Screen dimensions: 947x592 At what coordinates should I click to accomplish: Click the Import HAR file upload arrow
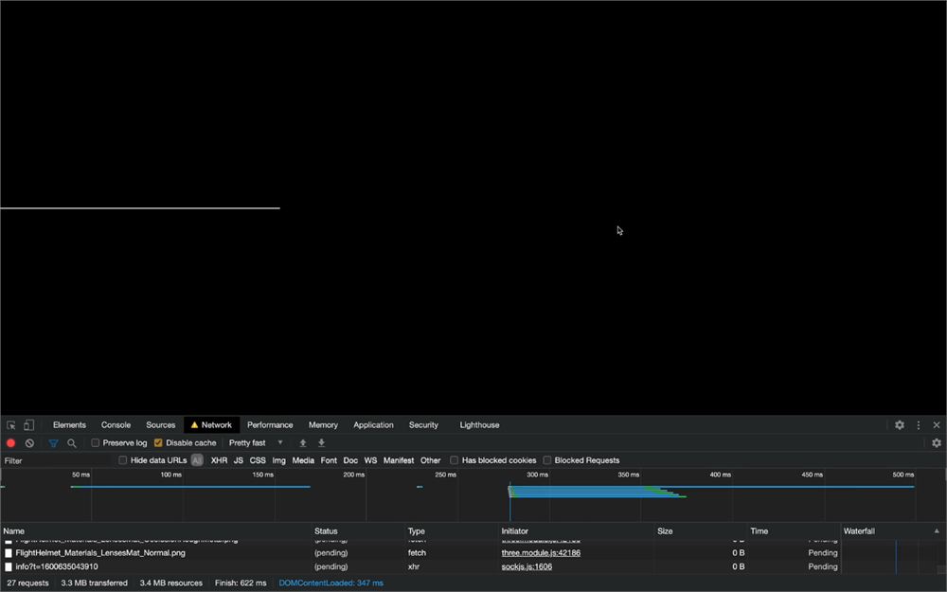(x=303, y=442)
